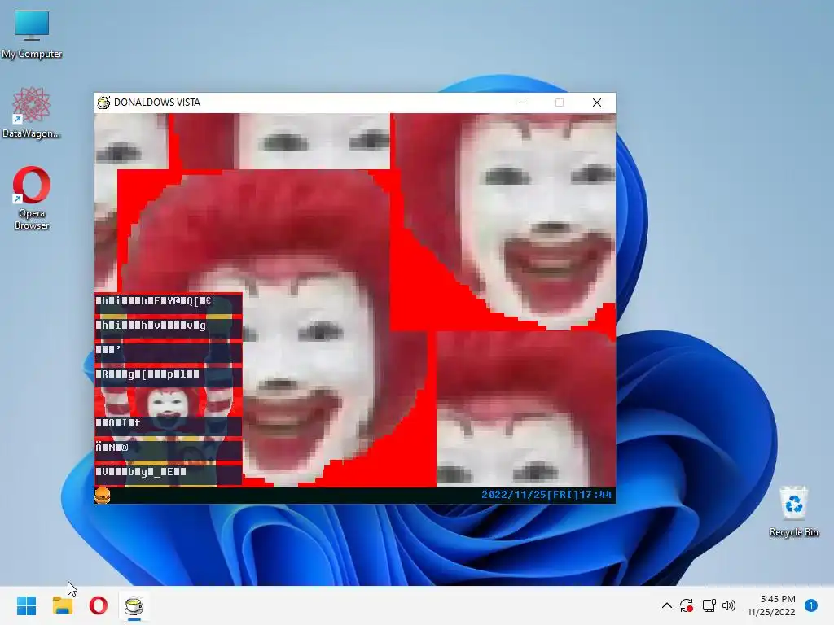Click the Windows Start button
Screen dimensions: 834x625
click(27, 605)
